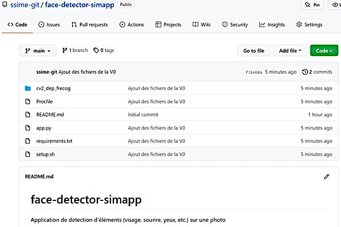This screenshot has width=341, height=227.
Task: Open commit message in the requirements.txt row
Action: pyautogui.click(x=156, y=141)
